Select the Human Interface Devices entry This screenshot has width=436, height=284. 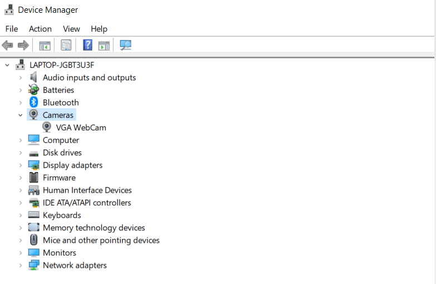click(87, 190)
